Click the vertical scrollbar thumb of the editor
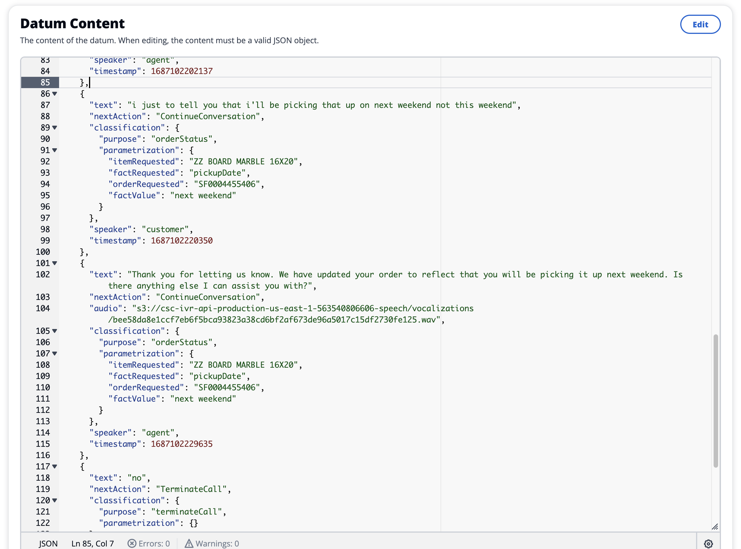 point(715,401)
